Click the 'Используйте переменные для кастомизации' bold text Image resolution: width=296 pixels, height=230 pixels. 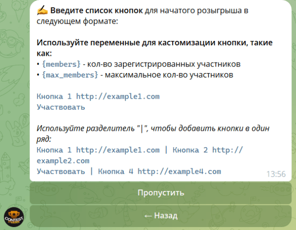tap(154, 48)
